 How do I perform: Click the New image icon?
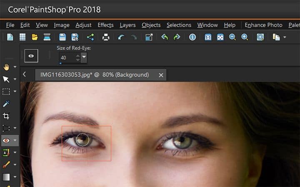tap(10, 37)
